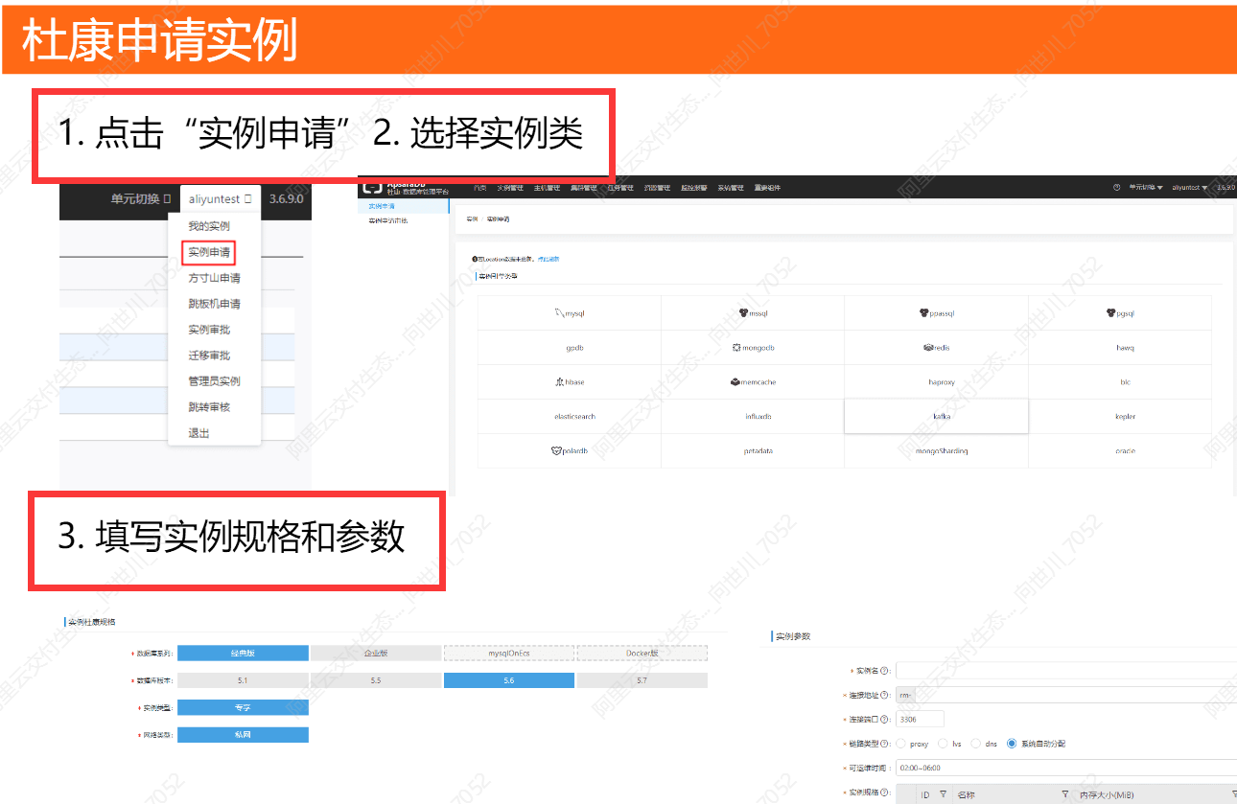Click the help icon beside 实例规格
This screenshot has height=804, width=1237.
point(884,793)
